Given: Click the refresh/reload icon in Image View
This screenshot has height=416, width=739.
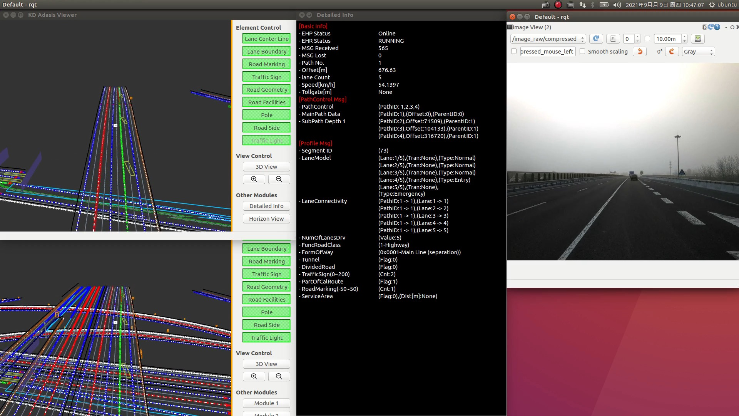Looking at the screenshot, I should (x=595, y=39).
